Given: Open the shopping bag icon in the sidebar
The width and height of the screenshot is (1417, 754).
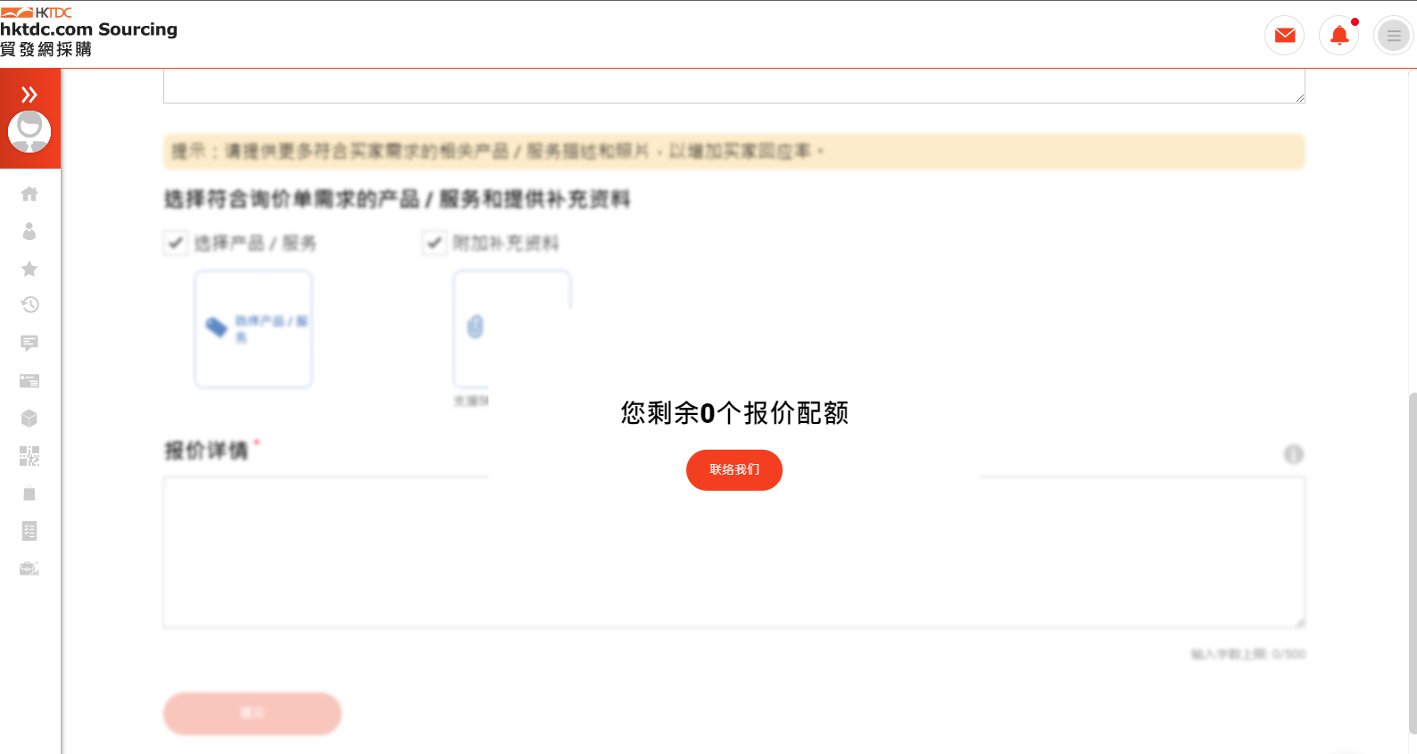Looking at the screenshot, I should coord(29,493).
